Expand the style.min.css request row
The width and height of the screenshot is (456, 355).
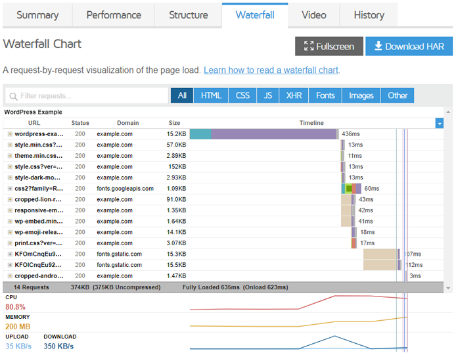click(x=10, y=145)
